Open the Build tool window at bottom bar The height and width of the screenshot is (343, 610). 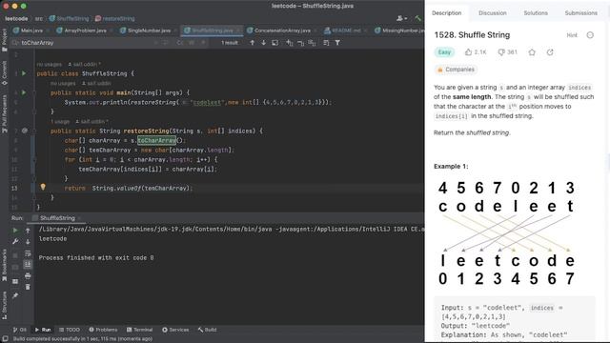207,330
